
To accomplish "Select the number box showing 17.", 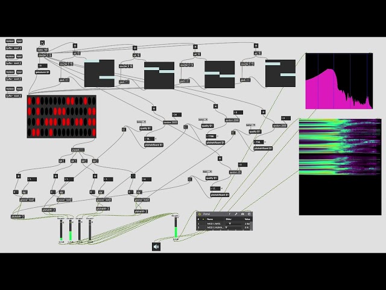I will (215, 188).
